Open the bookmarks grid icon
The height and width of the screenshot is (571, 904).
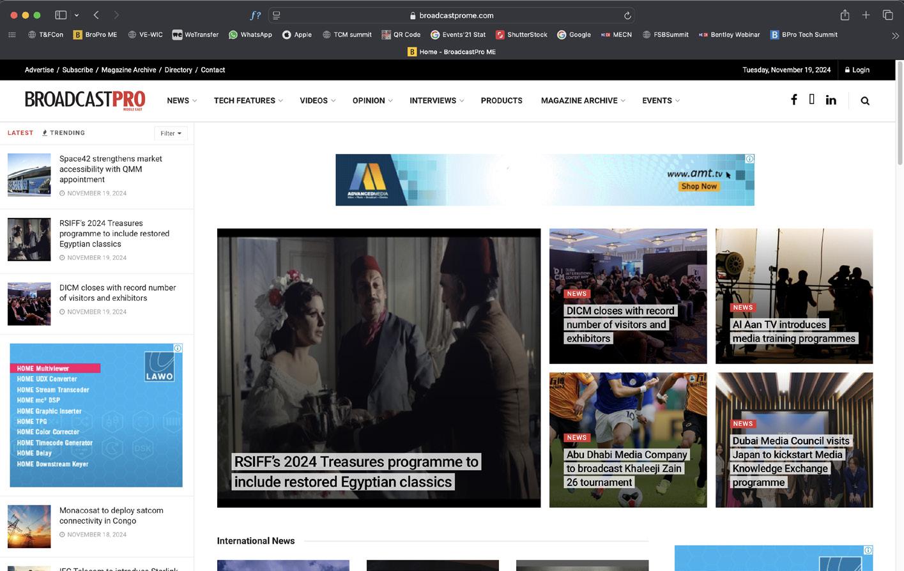pyautogui.click(x=11, y=34)
